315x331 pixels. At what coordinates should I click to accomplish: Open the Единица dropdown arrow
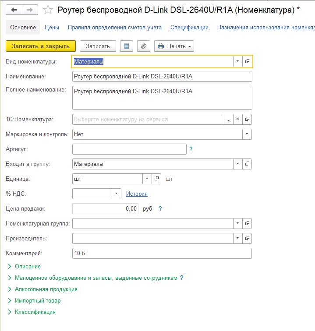(x=147, y=179)
